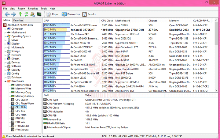220x140 pixels.
Task: Sort by the Chipset column header
Action: coord(158,21)
